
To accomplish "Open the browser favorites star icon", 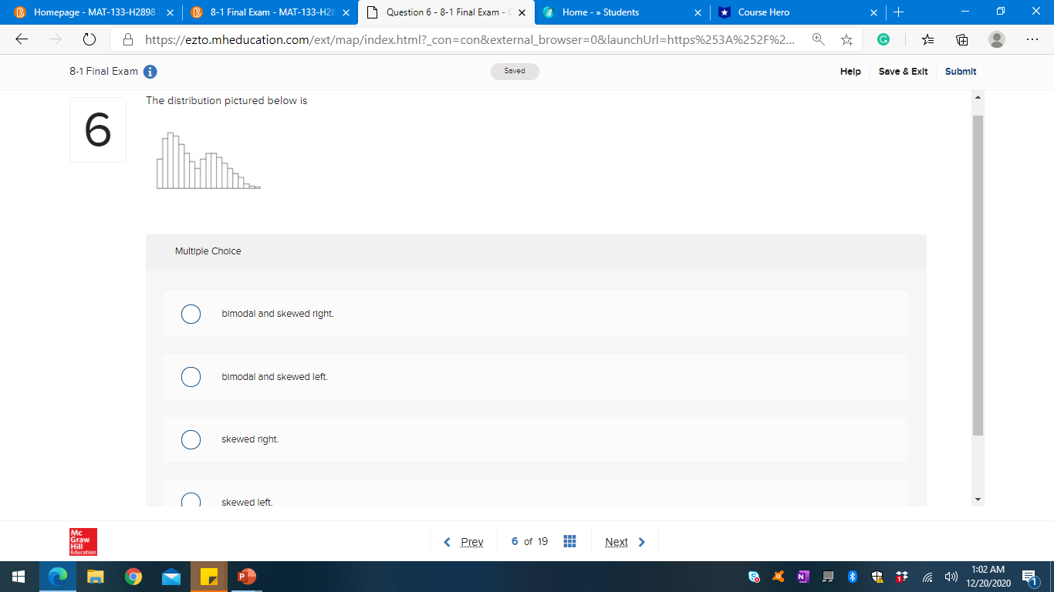I will [x=847, y=39].
